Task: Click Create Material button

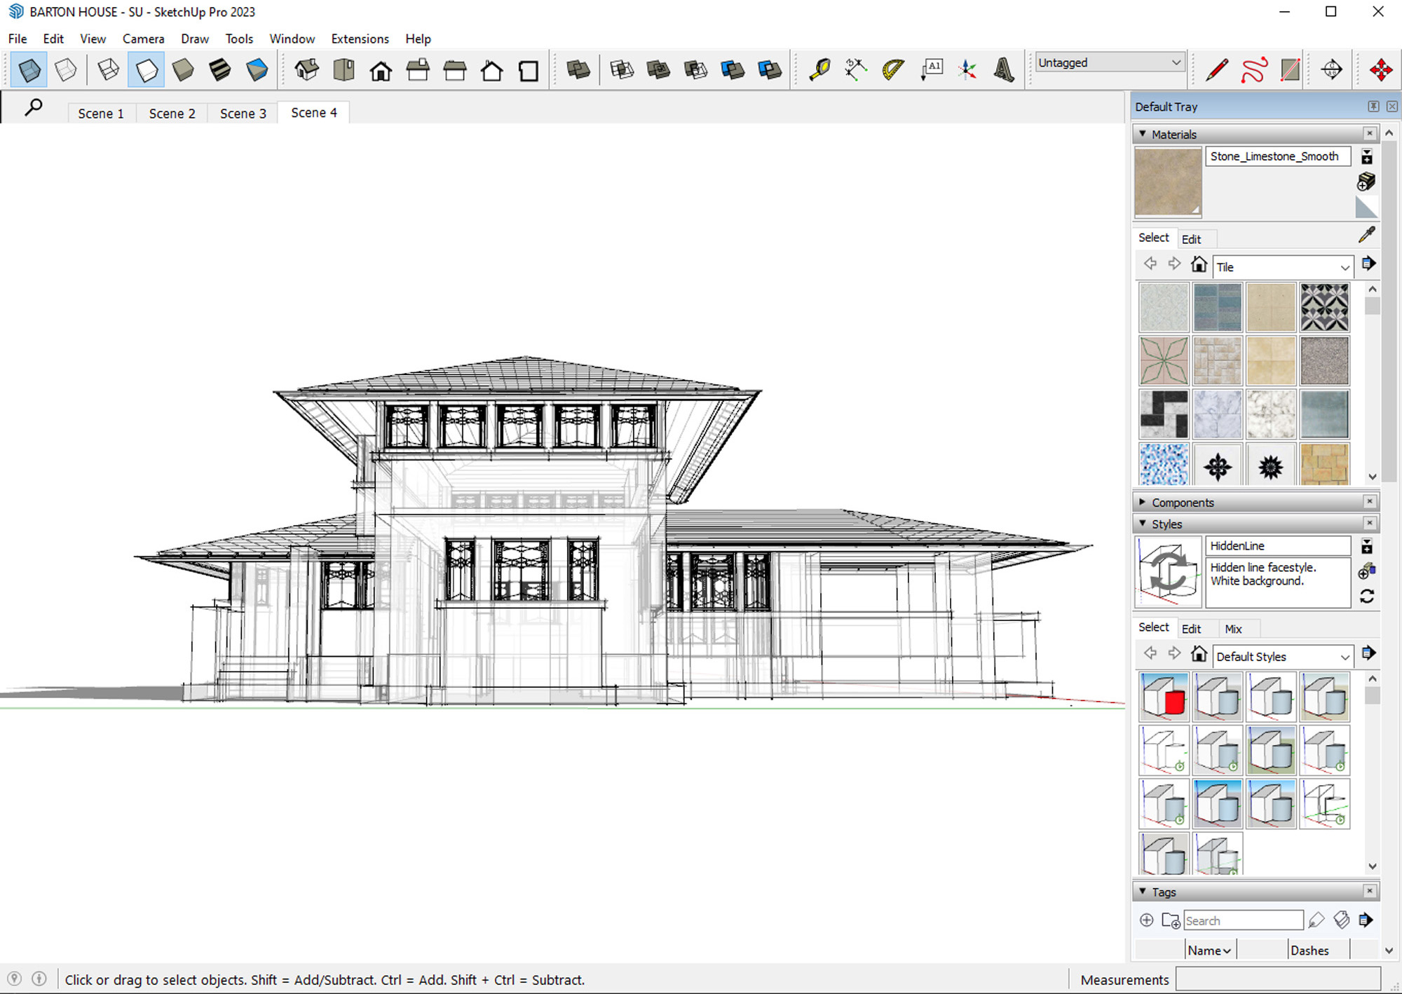Action: click(x=1366, y=182)
